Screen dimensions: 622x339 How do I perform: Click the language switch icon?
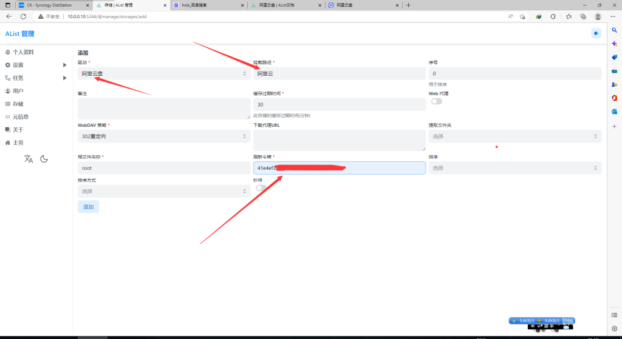click(29, 159)
